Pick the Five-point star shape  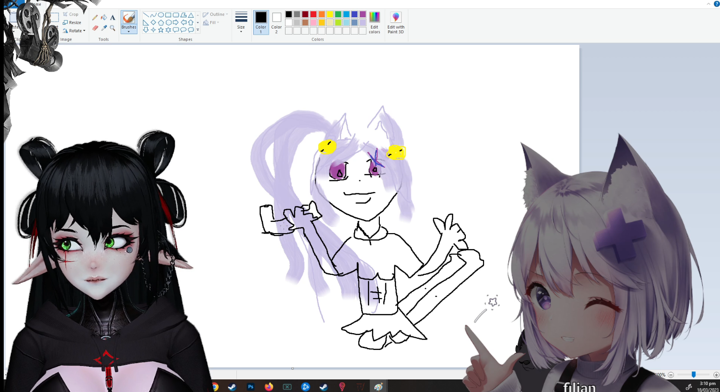pos(161,30)
